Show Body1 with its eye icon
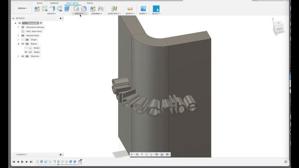This screenshot has width=299, height=168. (x=26, y=48)
